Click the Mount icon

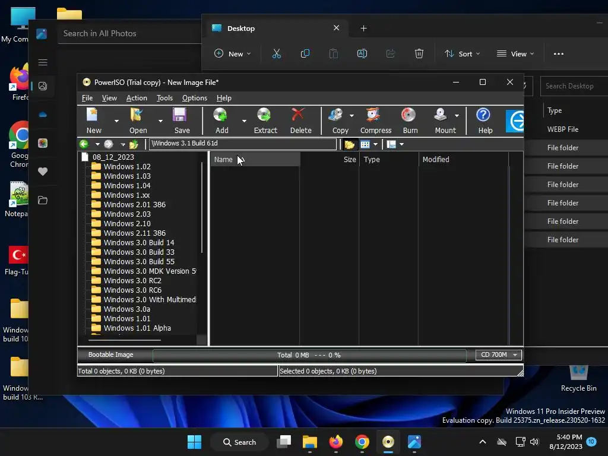[441, 115]
